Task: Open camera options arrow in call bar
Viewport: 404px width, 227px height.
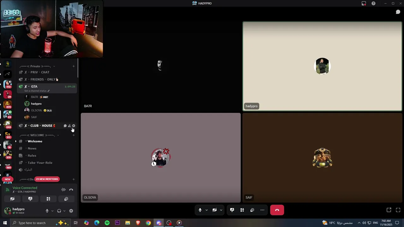Action: pos(221,210)
